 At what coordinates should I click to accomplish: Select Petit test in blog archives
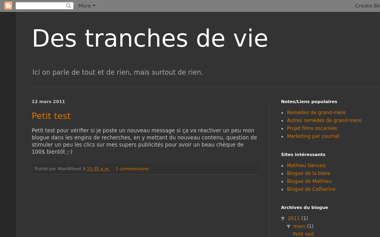303,234
